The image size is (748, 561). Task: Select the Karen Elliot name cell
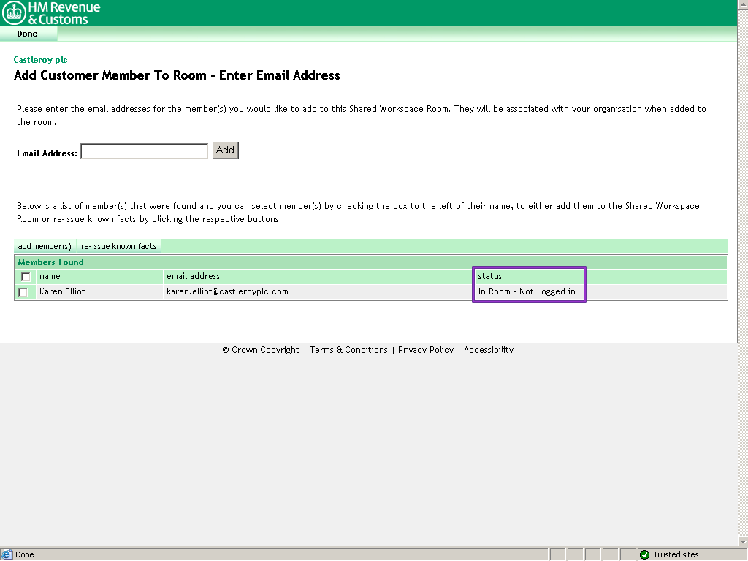[62, 291]
